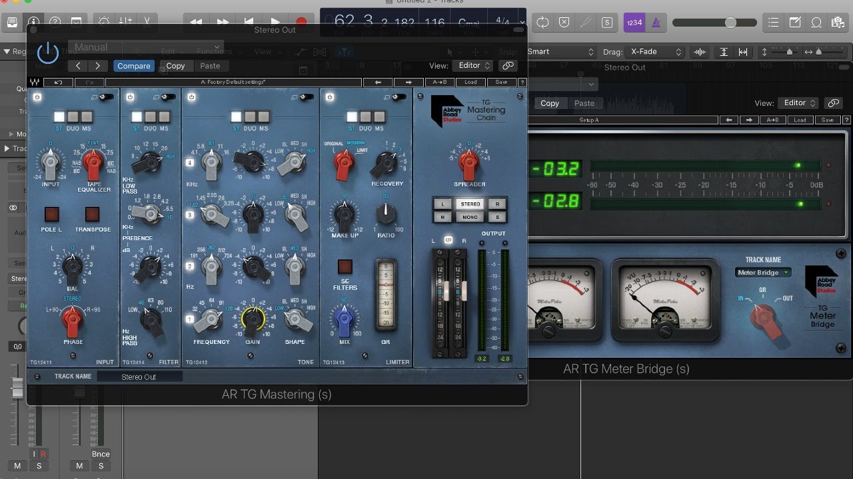
Task: Click the horizontal auto zoom icon
Action: pyautogui.click(x=743, y=52)
